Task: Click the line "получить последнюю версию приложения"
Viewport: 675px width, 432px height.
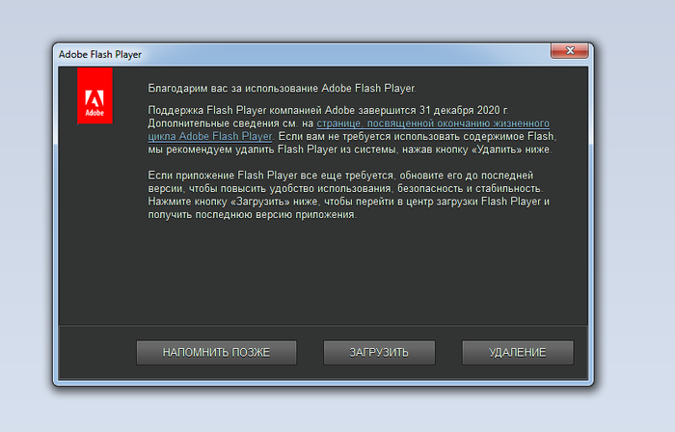Action: pyautogui.click(x=253, y=214)
